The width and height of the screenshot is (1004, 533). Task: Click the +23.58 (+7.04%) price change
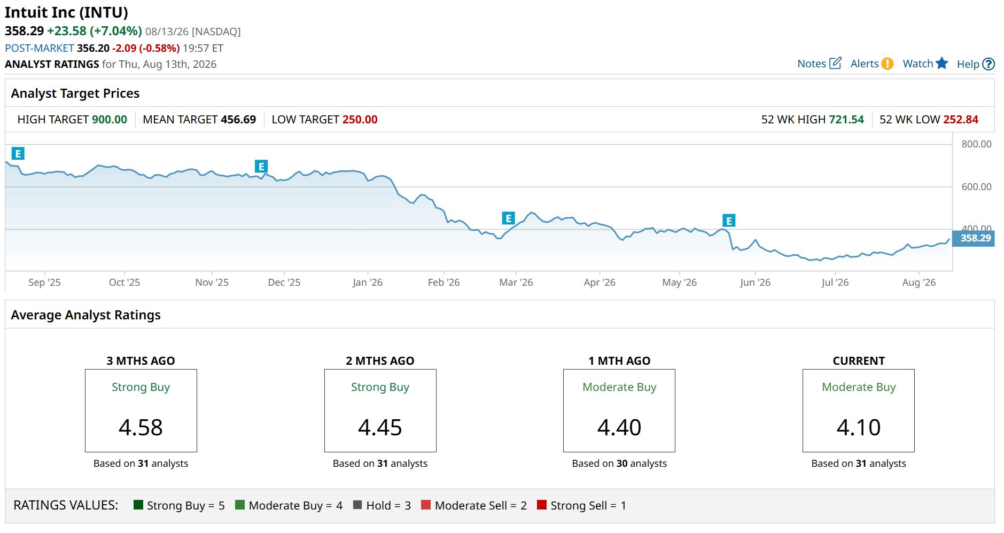[95, 31]
